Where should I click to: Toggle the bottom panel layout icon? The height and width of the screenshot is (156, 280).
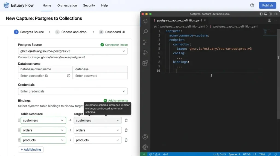[x=266, y=14]
